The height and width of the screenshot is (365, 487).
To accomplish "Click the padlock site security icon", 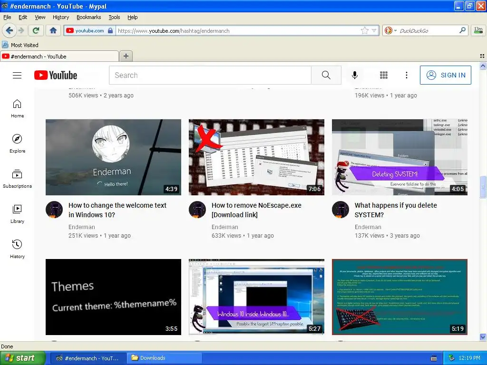I will 110,30.
